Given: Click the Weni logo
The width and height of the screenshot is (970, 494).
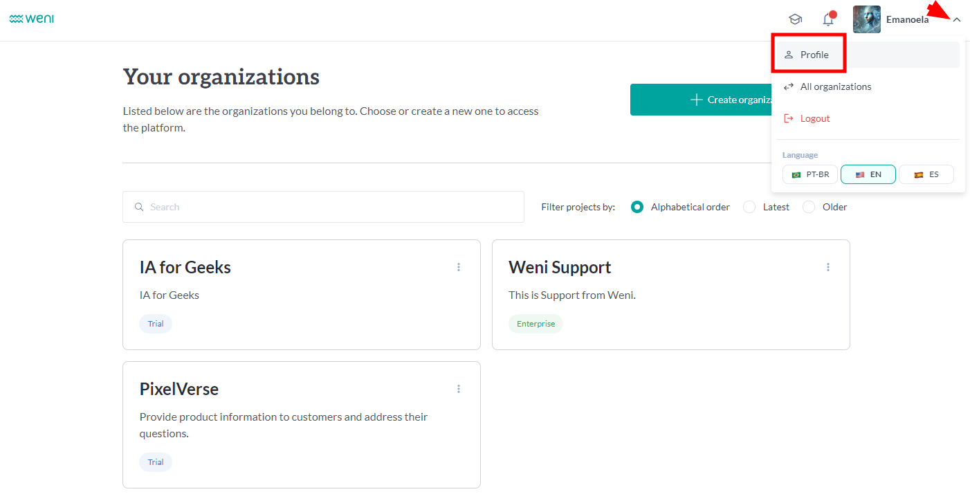Looking at the screenshot, I should point(32,19).
